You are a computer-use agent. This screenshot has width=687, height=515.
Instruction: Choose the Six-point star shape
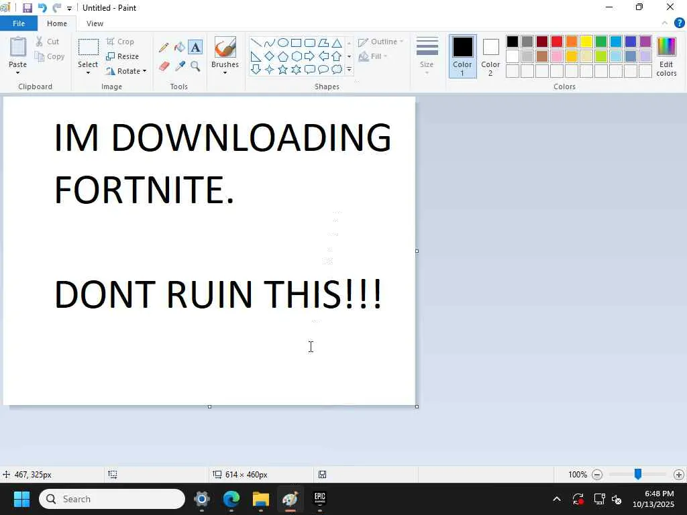point(297,69)
